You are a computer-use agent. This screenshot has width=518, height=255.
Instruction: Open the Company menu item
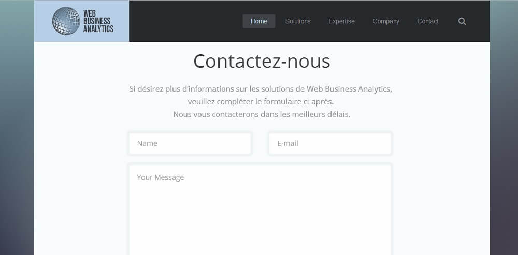[386, 21]
